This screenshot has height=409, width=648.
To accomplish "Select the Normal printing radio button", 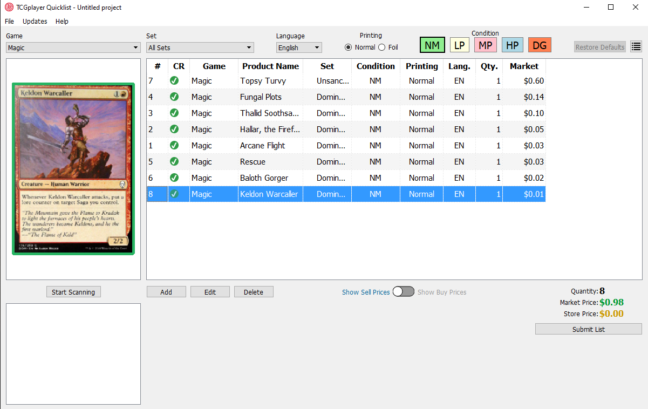I will coord(349,47).
